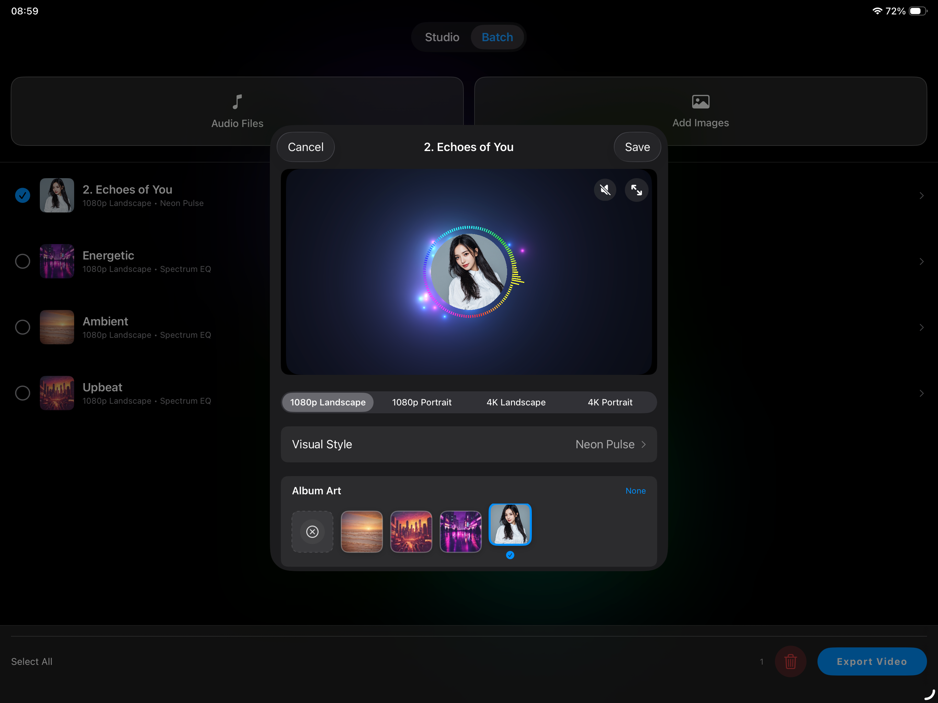Expand the preview to fullscreen

(x=636, y=190)
